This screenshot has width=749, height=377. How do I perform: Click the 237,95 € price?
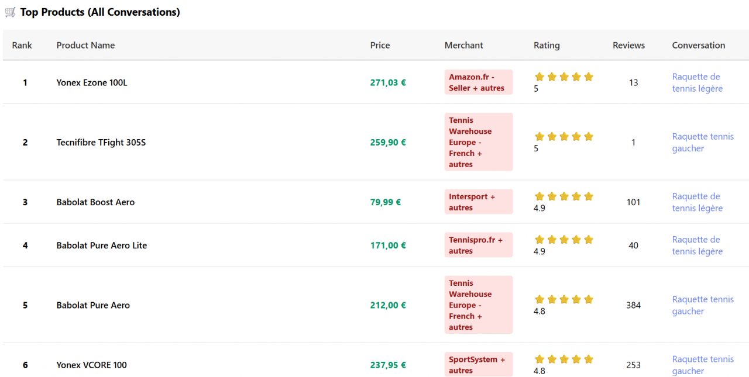coord(388,365)
